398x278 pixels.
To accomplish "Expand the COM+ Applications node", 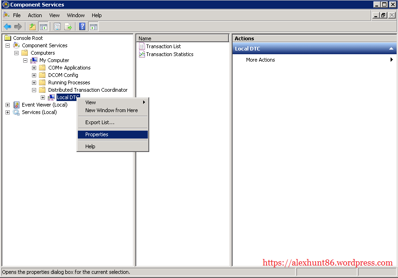I will (x=34, y=68).
